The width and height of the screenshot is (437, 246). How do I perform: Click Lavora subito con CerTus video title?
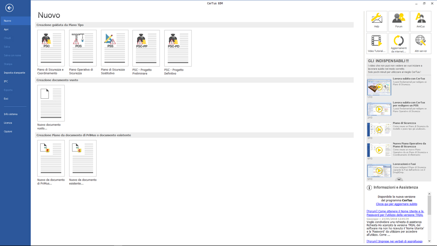(409, 79)
